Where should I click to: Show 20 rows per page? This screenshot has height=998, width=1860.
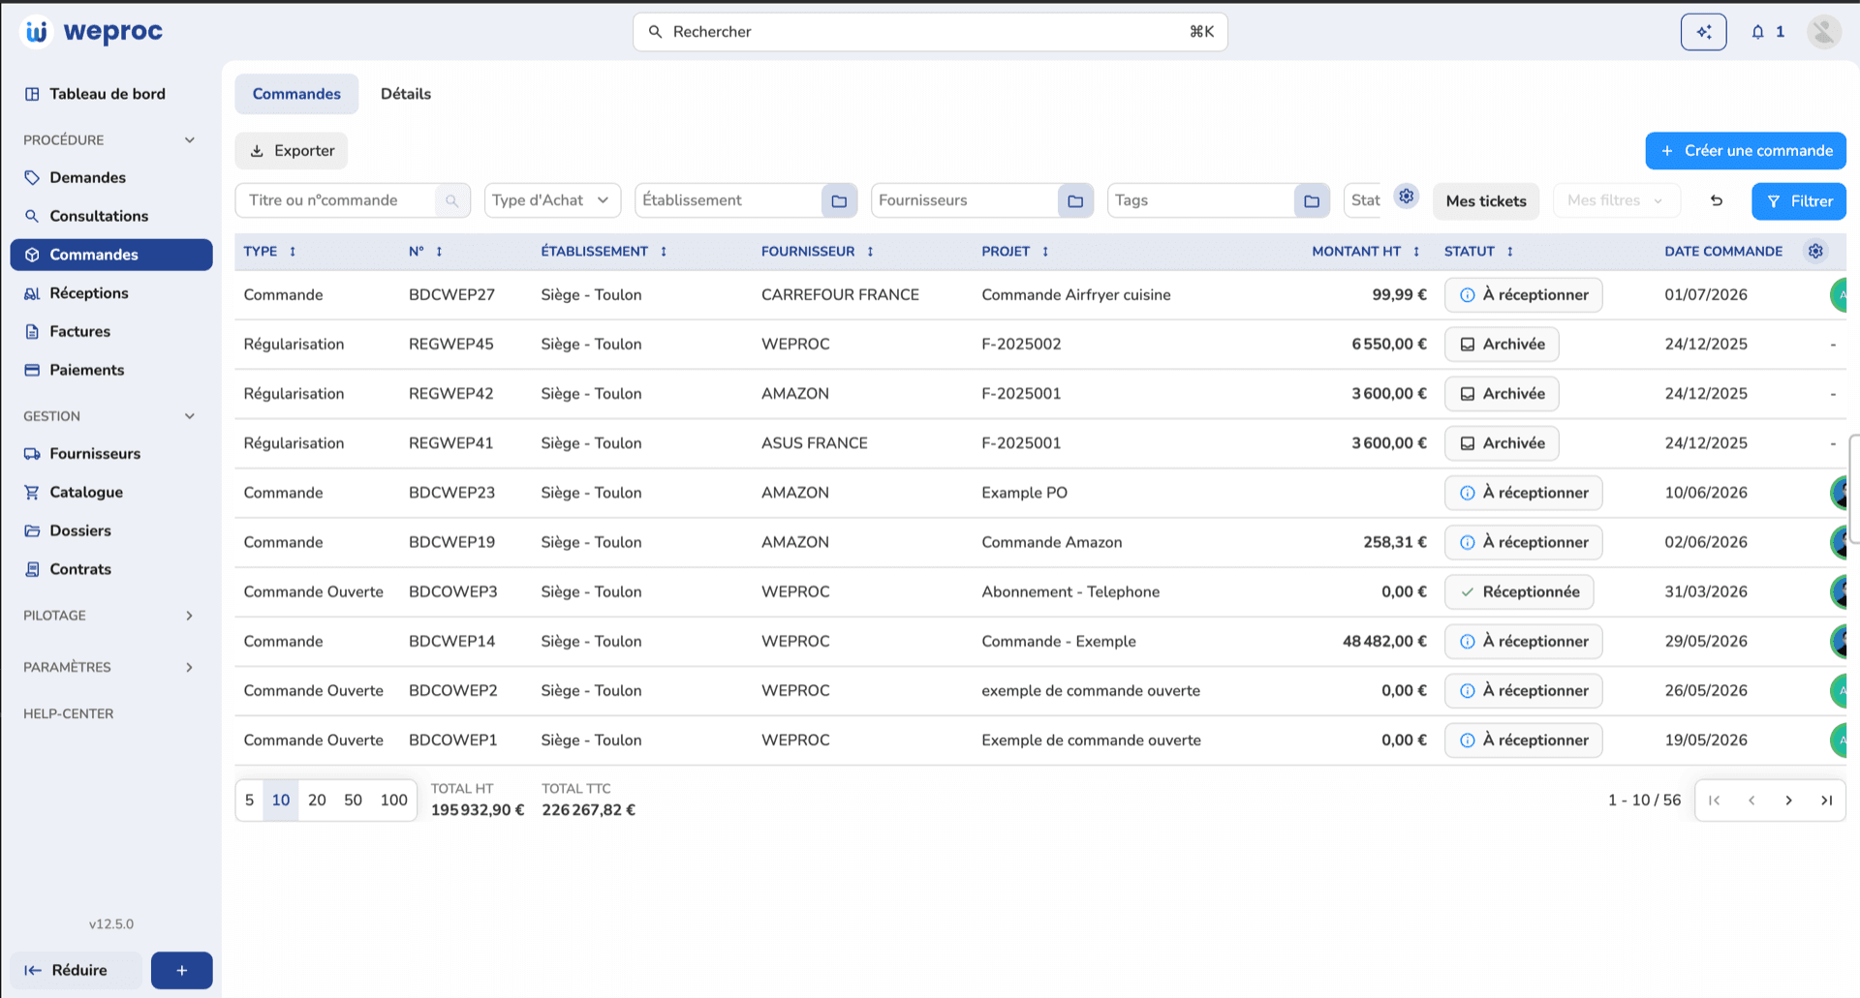pos(317,801)
